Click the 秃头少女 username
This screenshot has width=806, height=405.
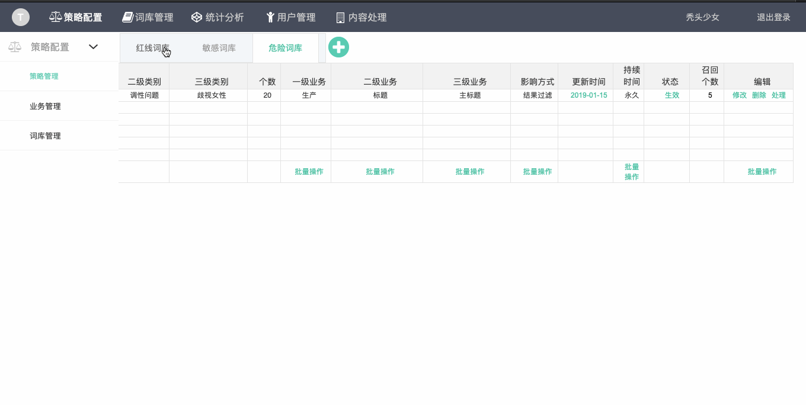click(703, 17)
